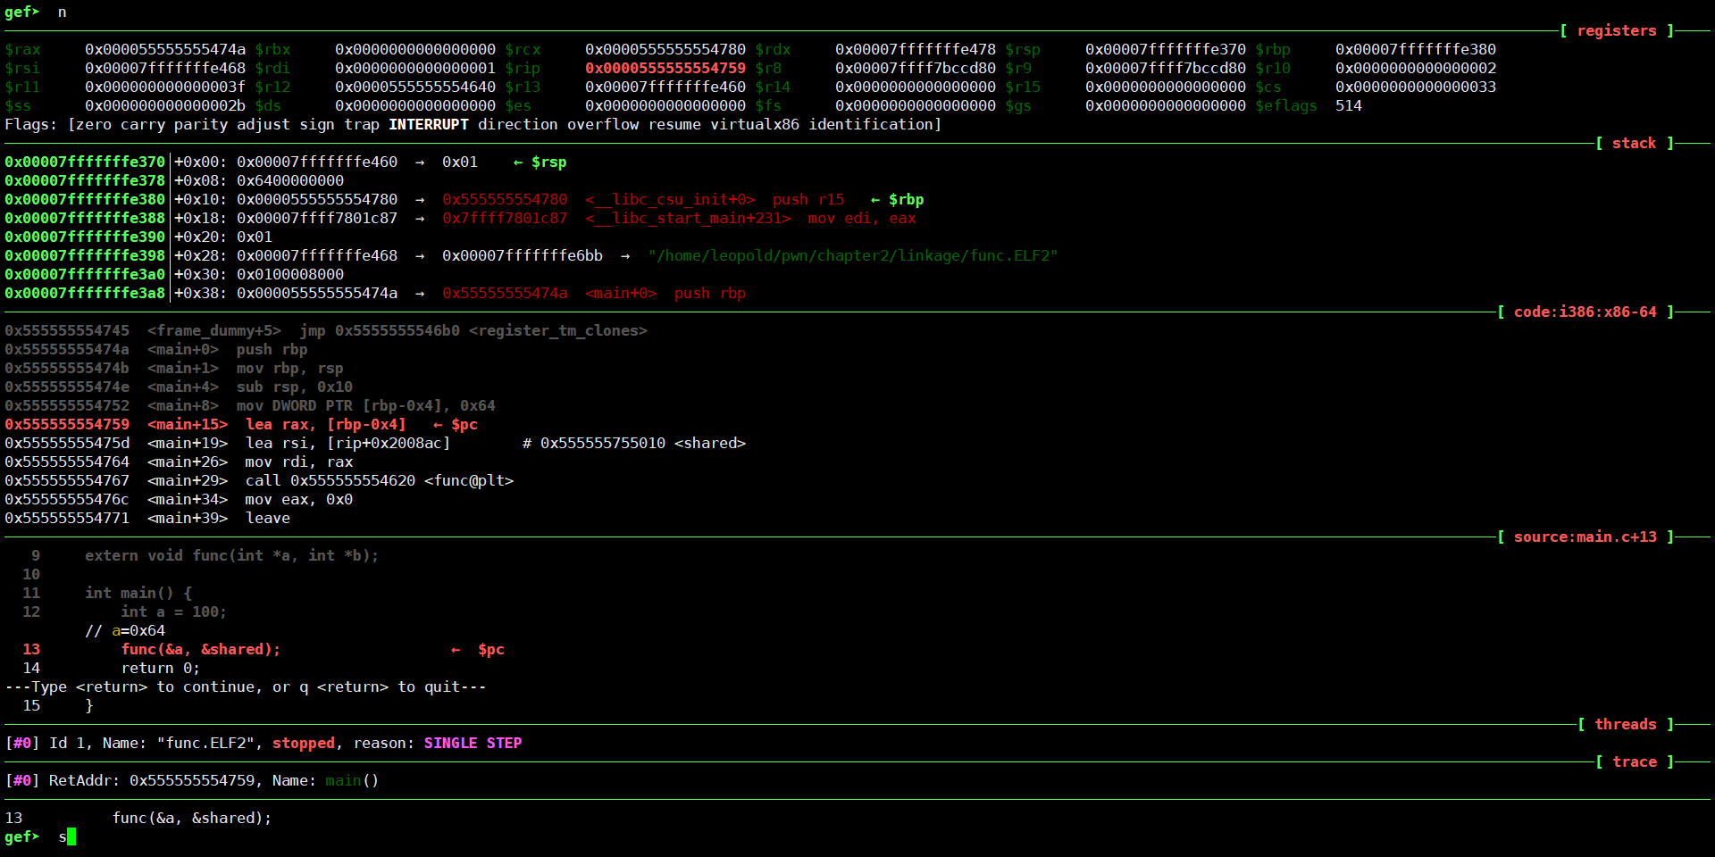Click the stack section header label

pos(1634,143)
